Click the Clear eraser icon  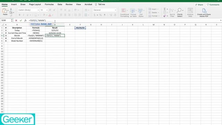(165, 16)
